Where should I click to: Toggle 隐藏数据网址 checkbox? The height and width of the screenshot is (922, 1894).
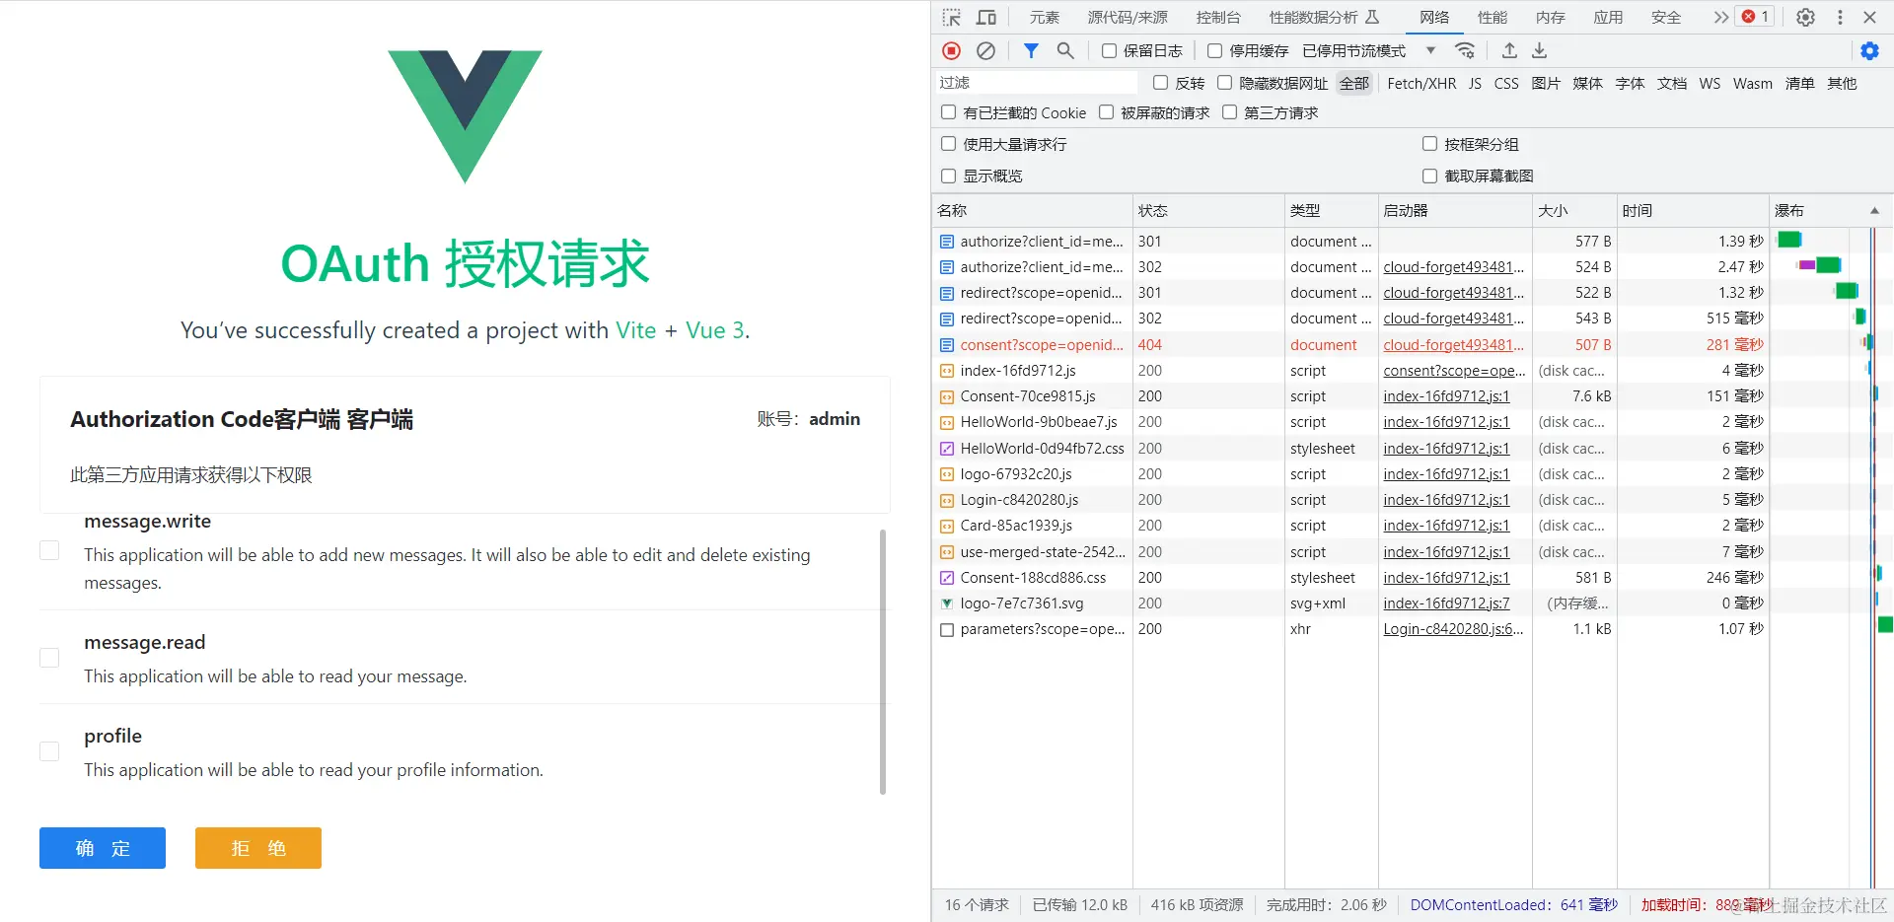pyautogui.click(x=1224, y=83)
